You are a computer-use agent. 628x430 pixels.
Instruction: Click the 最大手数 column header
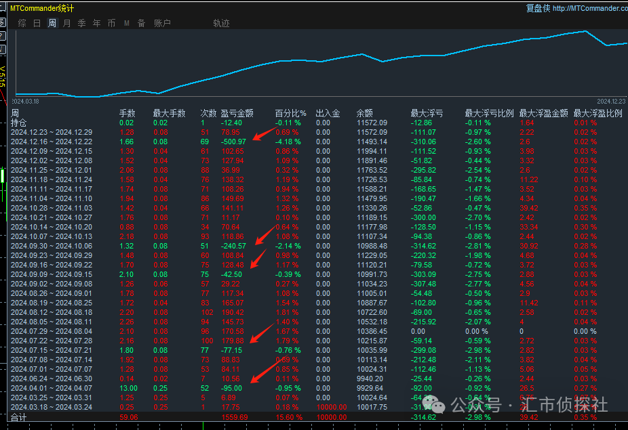pos(169,113)
